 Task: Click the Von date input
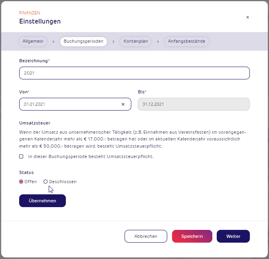coord(70,104)
